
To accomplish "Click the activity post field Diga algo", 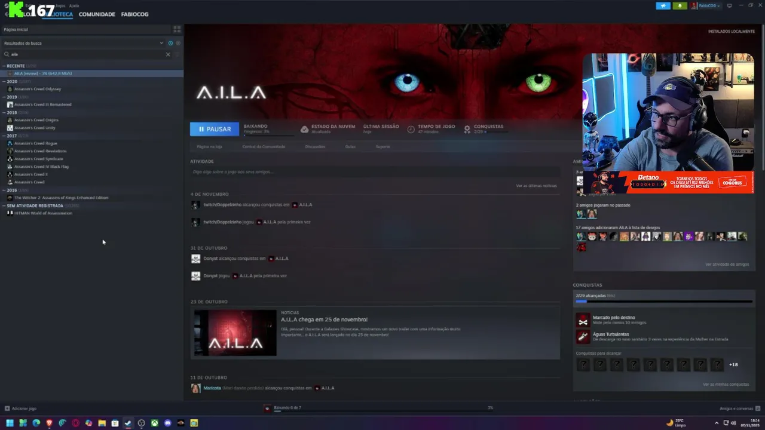I will point(375,172).
